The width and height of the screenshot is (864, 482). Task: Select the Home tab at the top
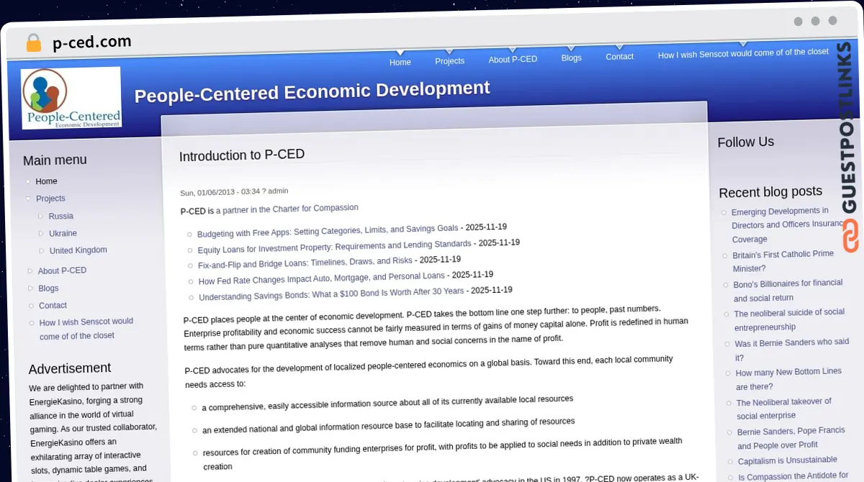(x=400, y=63)
